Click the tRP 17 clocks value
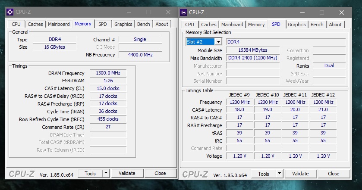This screenshot has width=362, height=190. (108, 103)
